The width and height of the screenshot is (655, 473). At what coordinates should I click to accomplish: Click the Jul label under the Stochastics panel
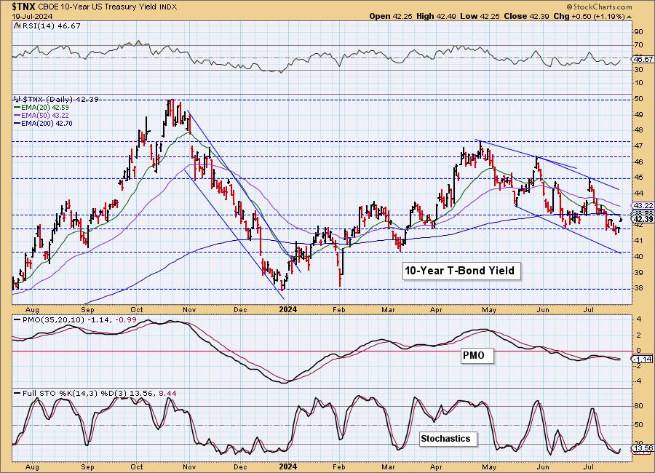click(x=589, y=466)
